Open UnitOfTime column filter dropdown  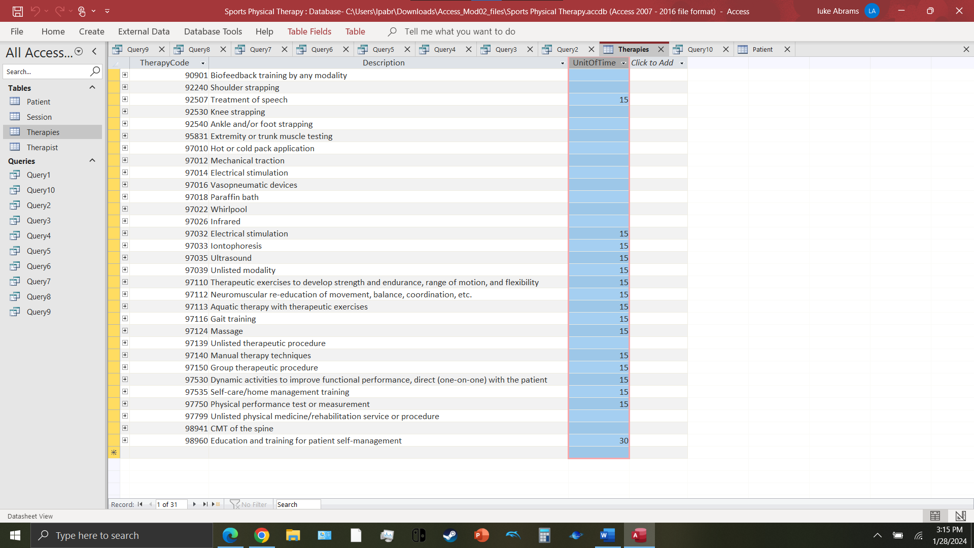623,63
